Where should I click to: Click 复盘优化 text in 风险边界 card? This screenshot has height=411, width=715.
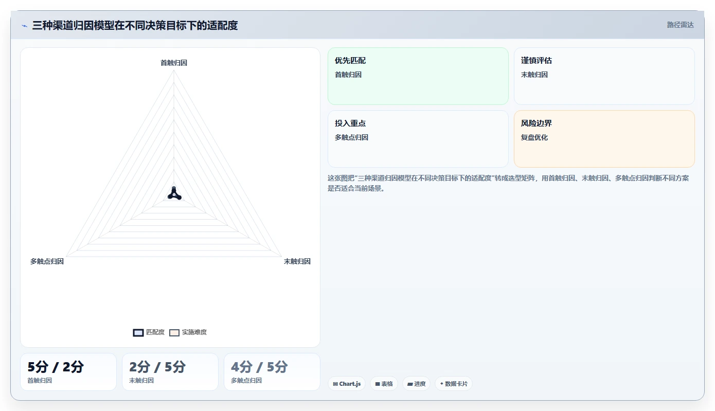point(534,137)
